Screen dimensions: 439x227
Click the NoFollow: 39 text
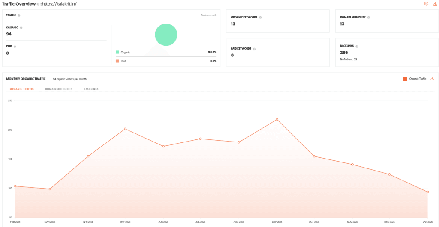pos(348,59)
